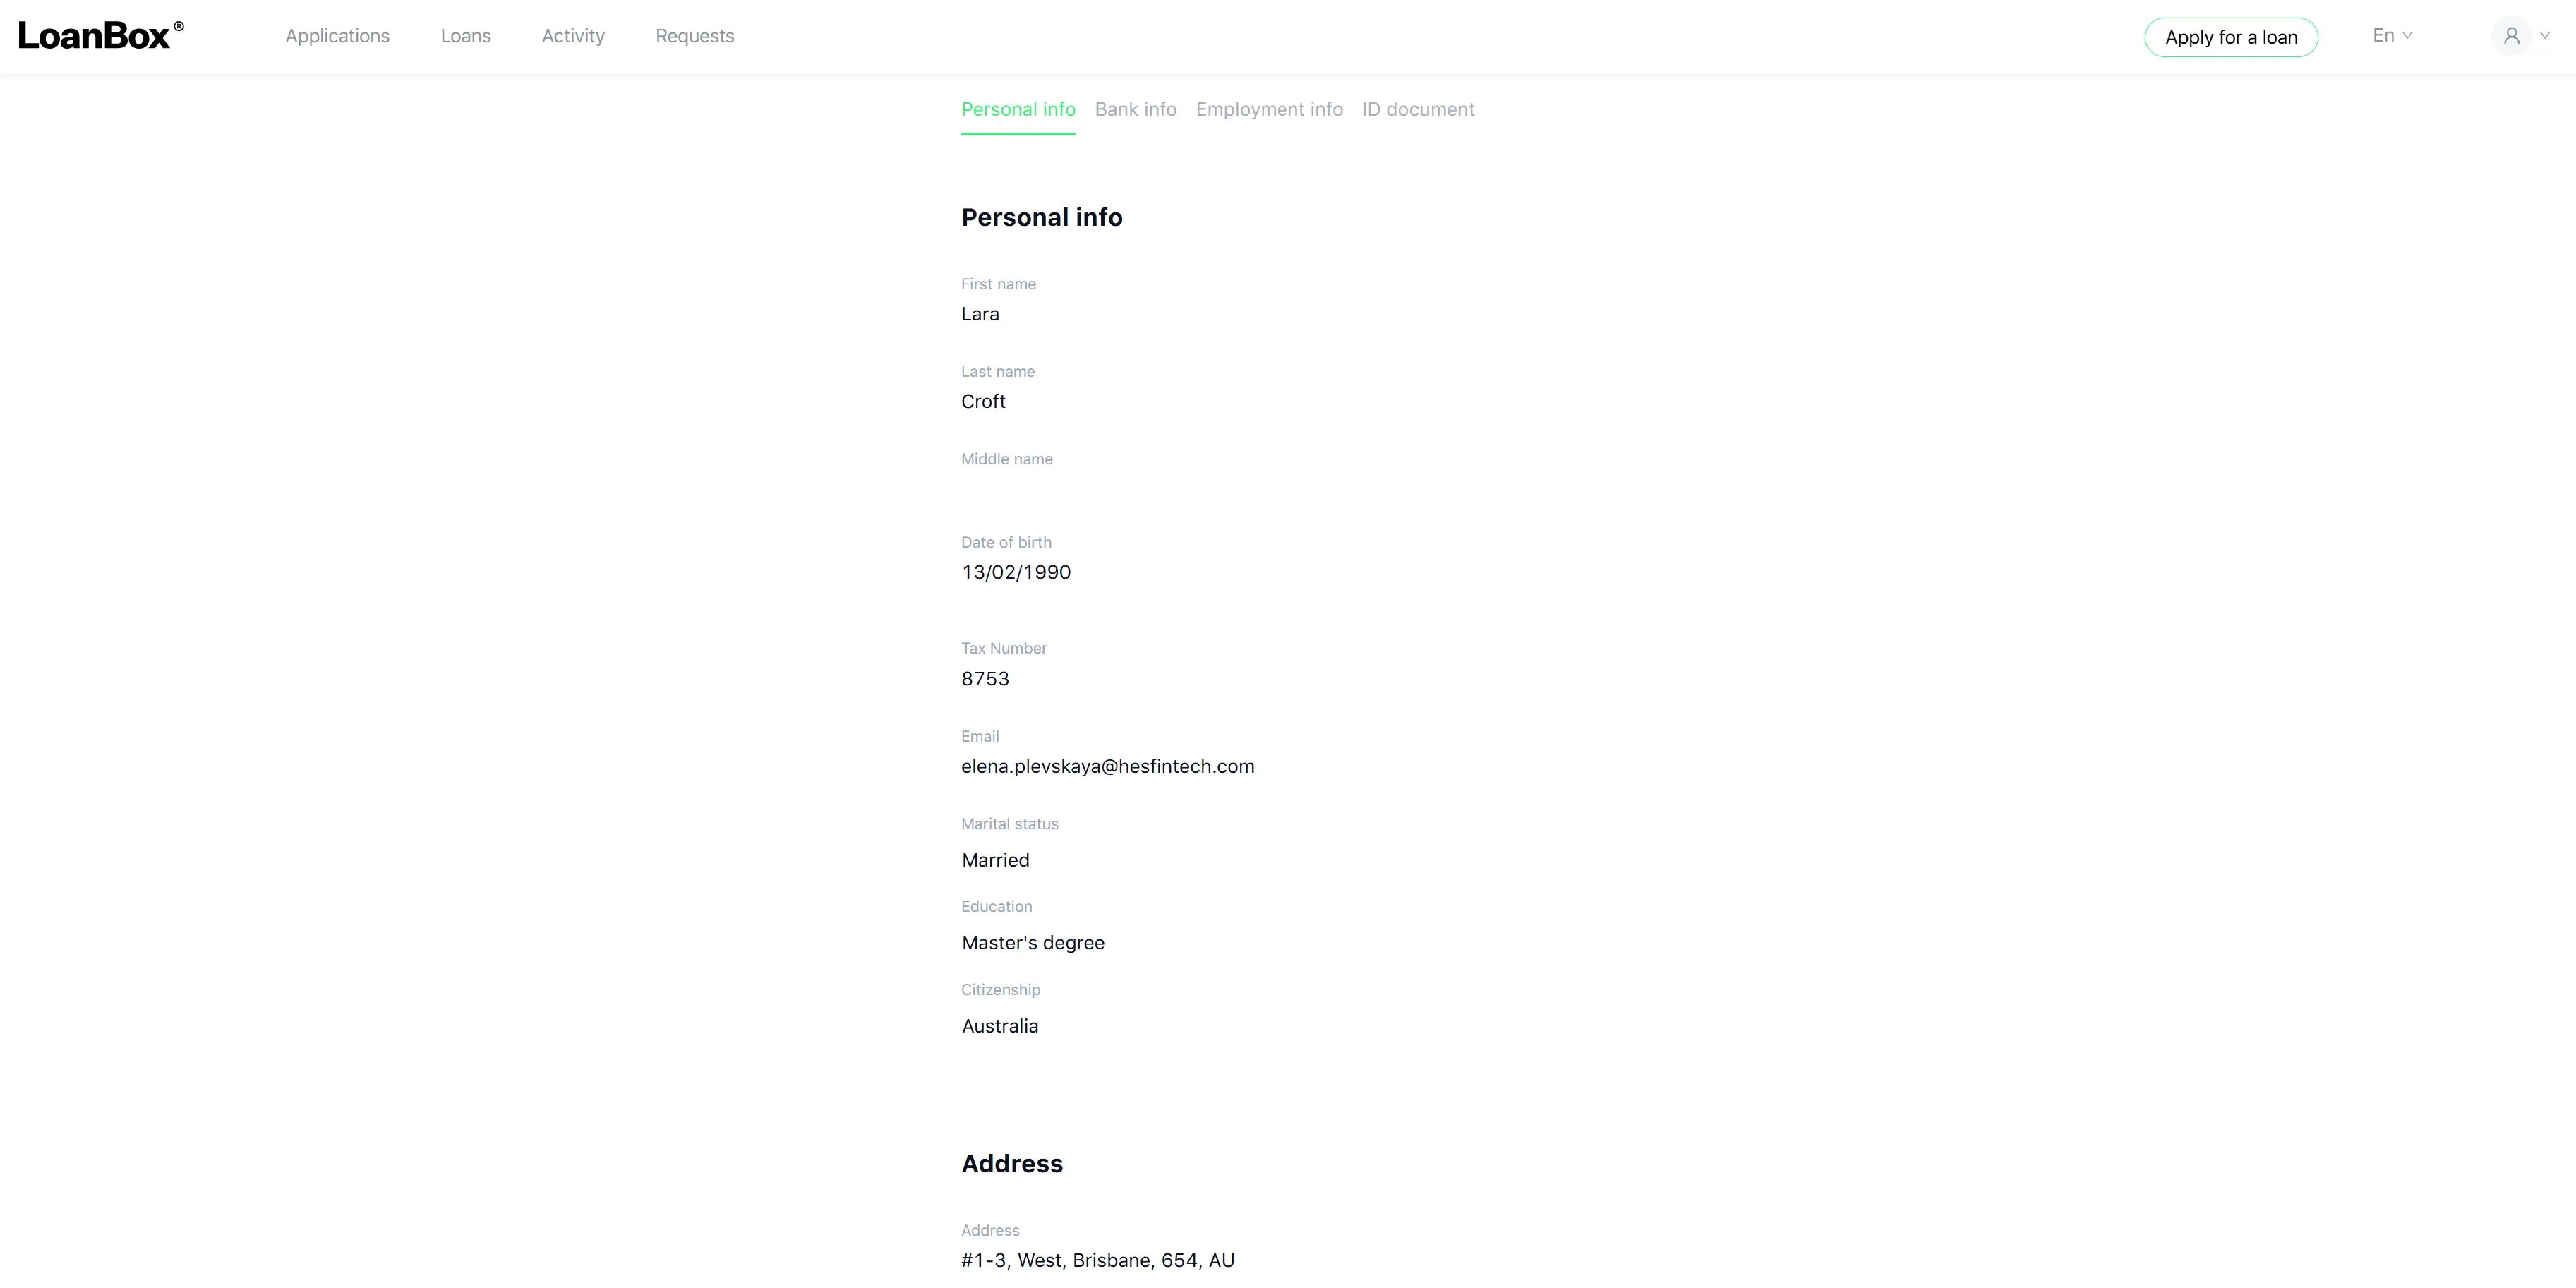2576x1288 pixels.
Task: Expand the user account chevron
Action: click(2545, 36)
